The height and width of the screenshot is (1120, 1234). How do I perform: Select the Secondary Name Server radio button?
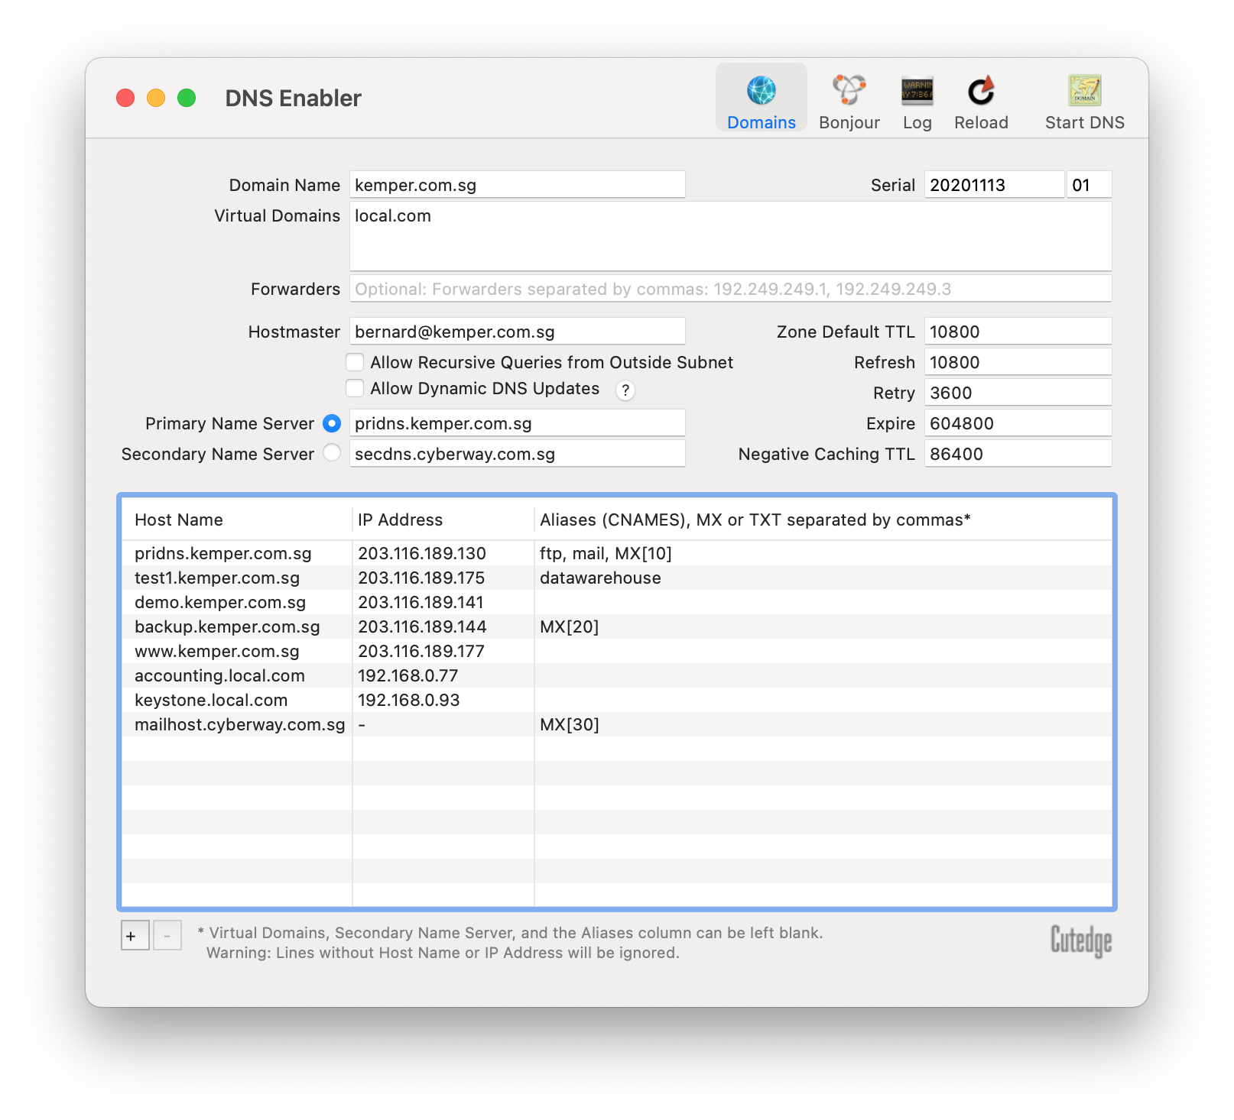[x=332, y=453]
